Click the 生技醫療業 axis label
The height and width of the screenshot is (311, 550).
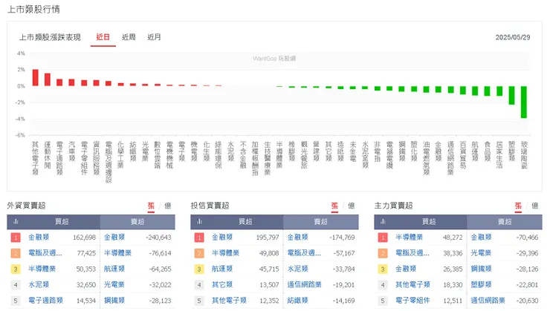click(x=268, y=158)
